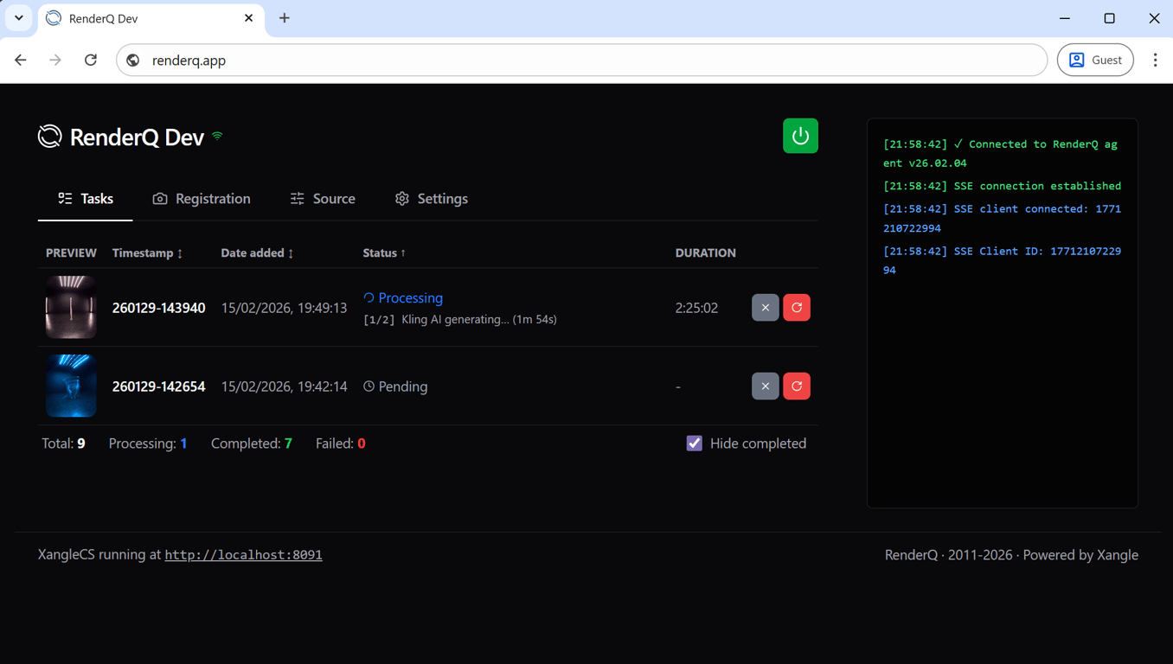This screenshot has height=664, width=1173.
Task: Open the Registration tab
Action: coord(202,199)
